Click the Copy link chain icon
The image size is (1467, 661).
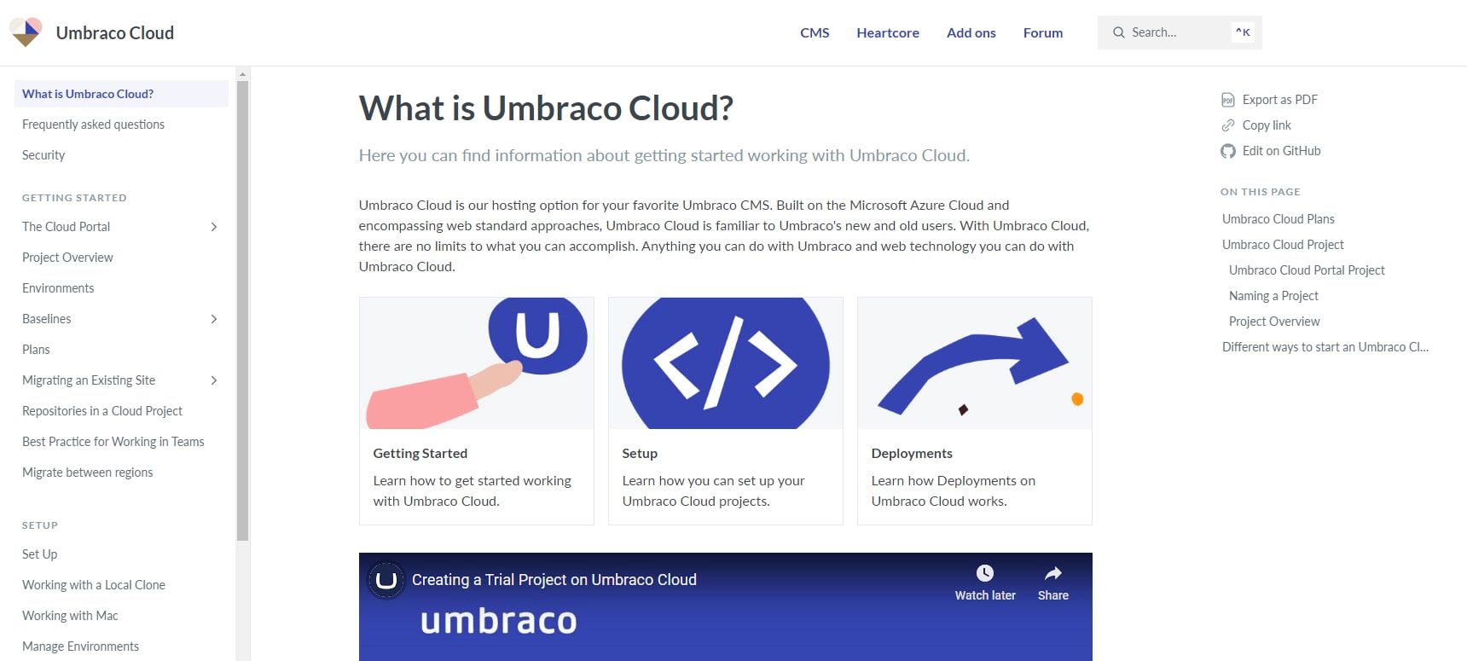click(x=1228, y=125)
